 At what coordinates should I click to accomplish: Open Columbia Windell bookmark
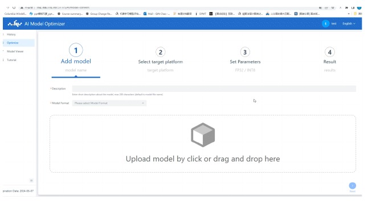coord(15,14)
